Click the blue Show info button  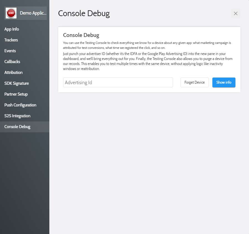tap(224, 83)
